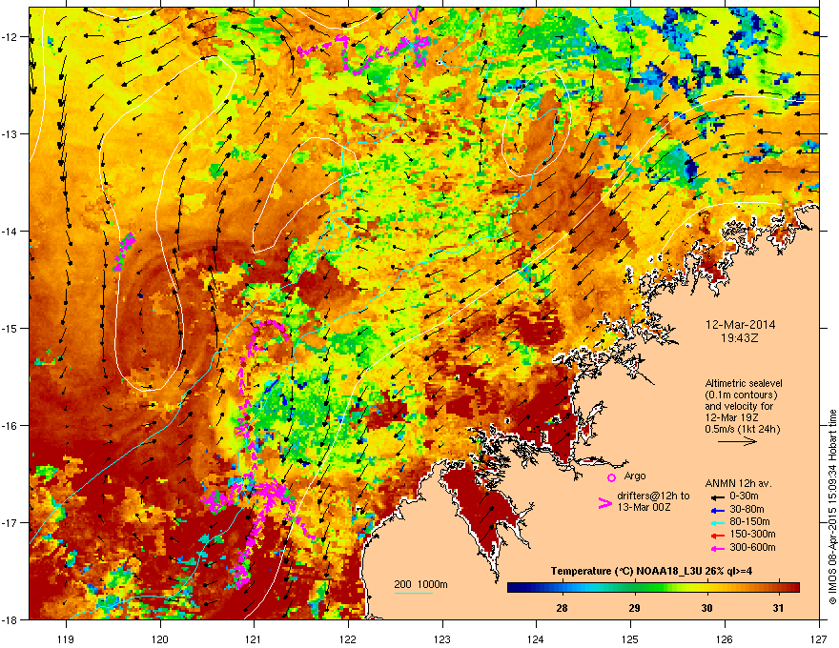Image resolution: width=839 pixels, height=648 pixels.
Task: Click the 'ANMN 12h av.' legend heading
Action: tap(738, 483)
